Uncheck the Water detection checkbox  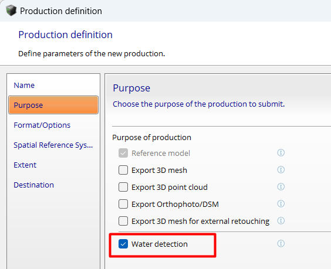[123, 244]
